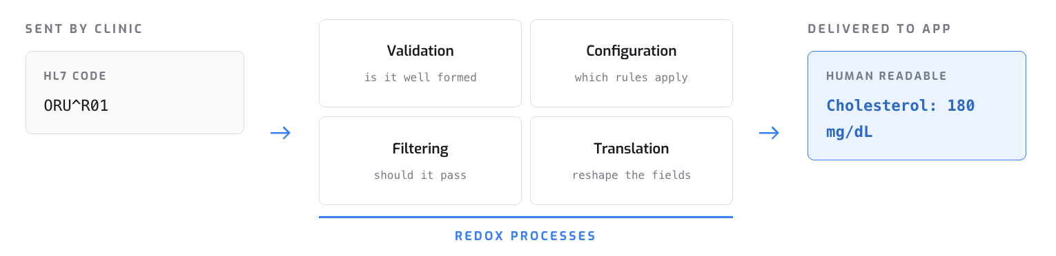Select the Configuration process card
The image size is (1056, 256).
632,63
